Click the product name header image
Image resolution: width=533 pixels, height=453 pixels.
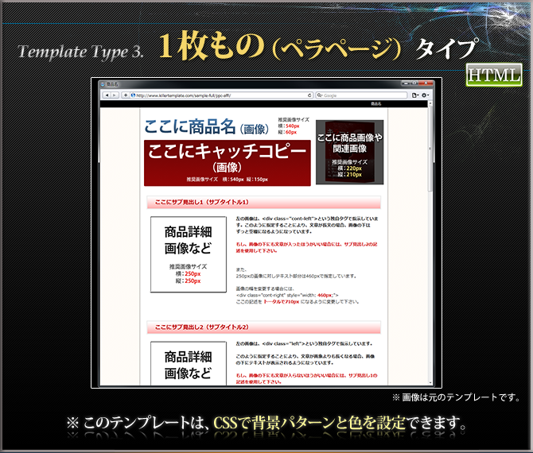205,127
